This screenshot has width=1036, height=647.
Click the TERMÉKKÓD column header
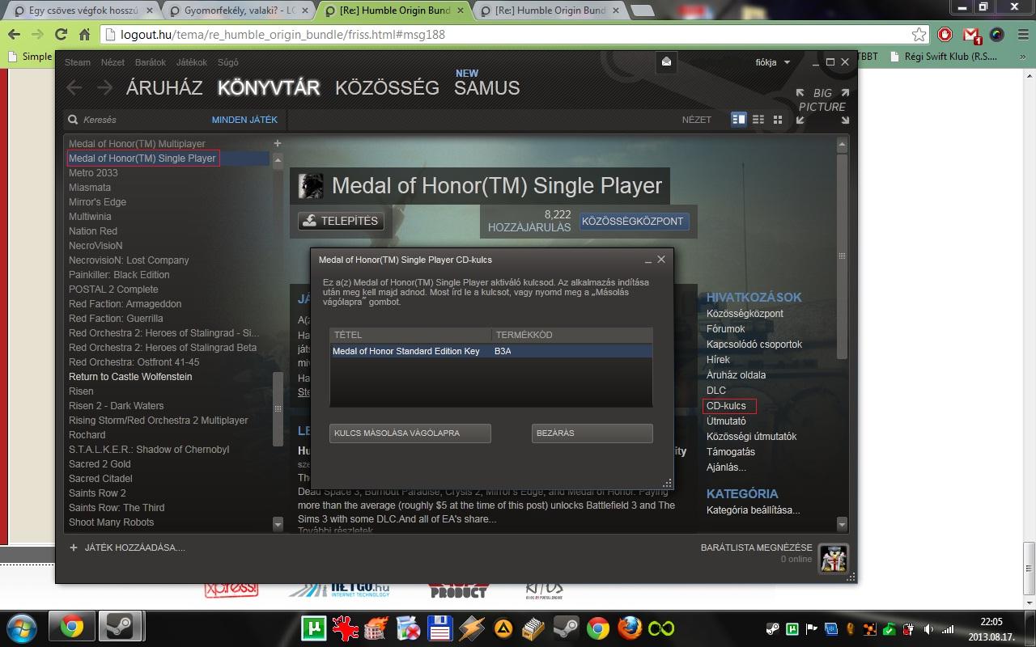coord(572,335)
